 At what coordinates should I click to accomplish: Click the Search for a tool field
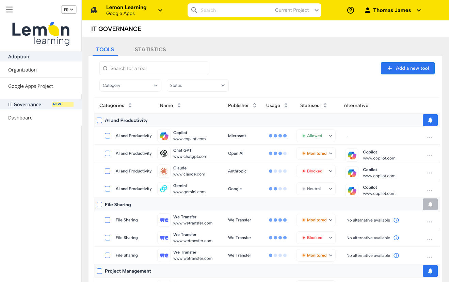point(154,69)
